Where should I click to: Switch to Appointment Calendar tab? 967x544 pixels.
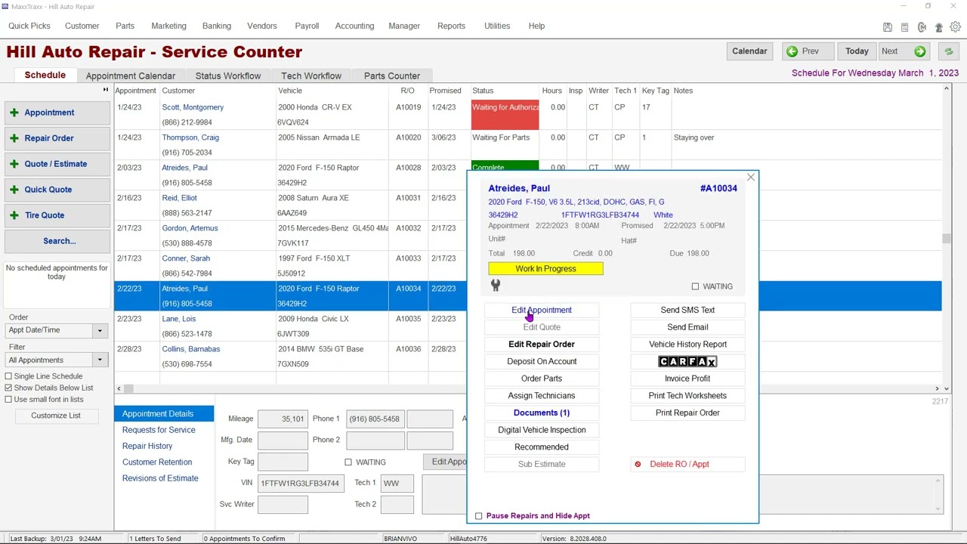131,76
